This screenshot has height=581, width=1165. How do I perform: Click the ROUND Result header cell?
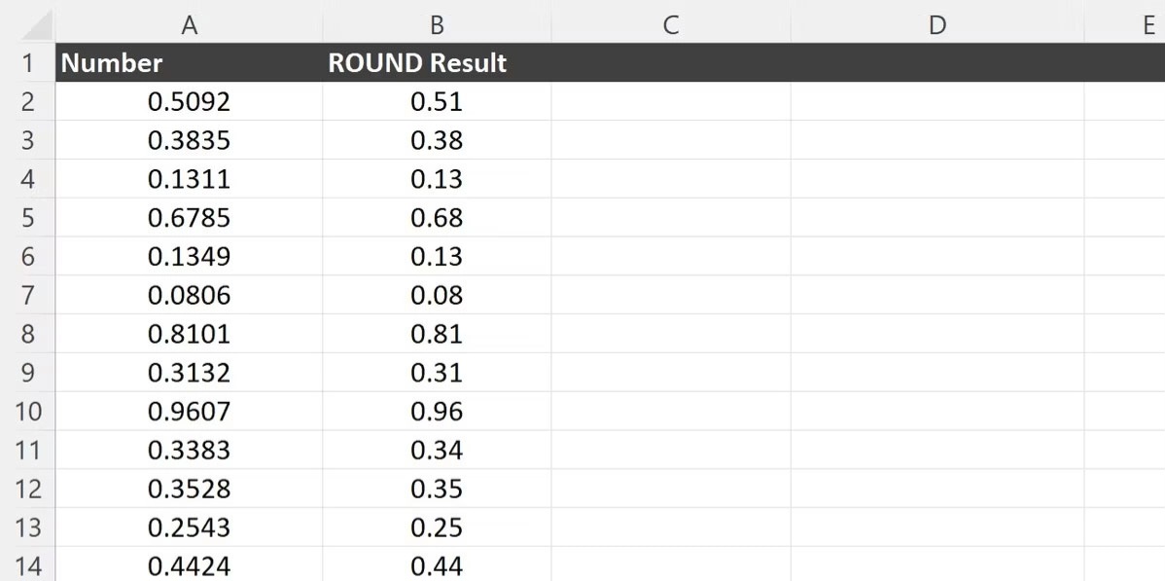pyautogui.click(x=437, y=62)
